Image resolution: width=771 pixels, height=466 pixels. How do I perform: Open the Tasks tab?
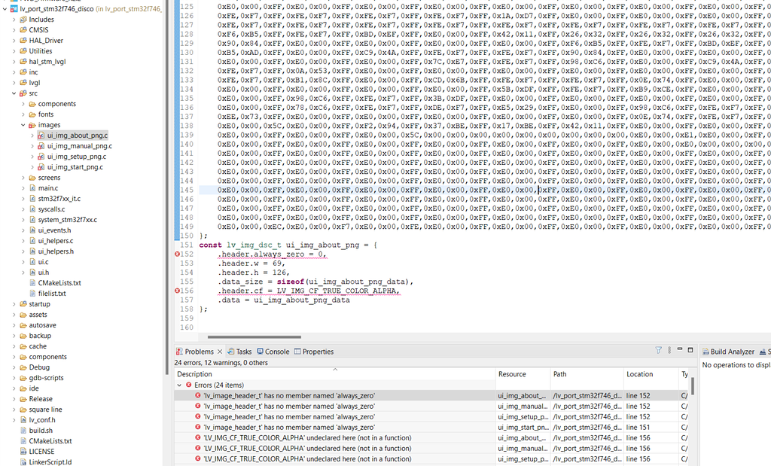(239, 352)
